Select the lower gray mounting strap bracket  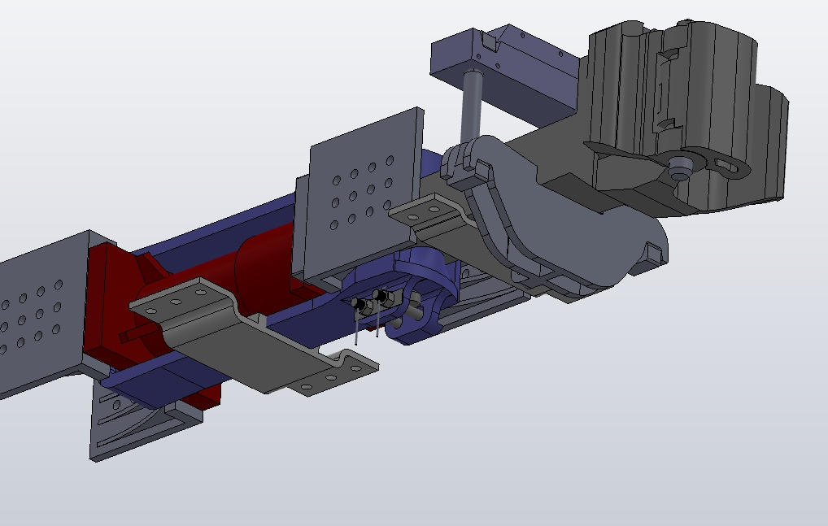click(254, 337)
